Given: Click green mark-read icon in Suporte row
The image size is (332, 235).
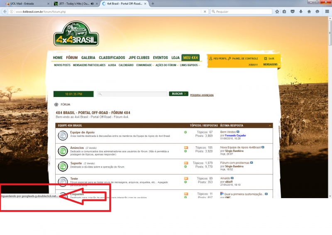Looking at the screenshot, I should 186,167.
